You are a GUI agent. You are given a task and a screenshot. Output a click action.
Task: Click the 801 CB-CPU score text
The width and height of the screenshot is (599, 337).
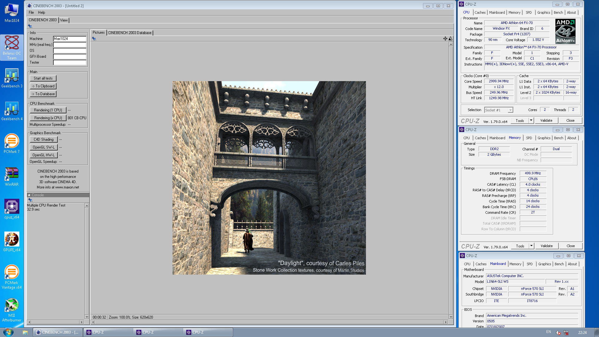[77, 118]
